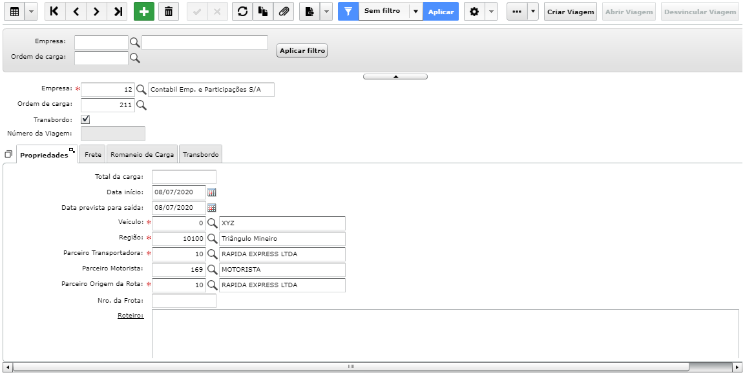The height and width of the screenshot is (375, 745).
Task: Collapse the filter panel with the up arrow
Action: tap(395, 76)
